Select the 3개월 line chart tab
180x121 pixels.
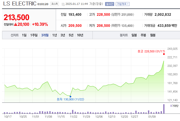[x=45, y=35]
